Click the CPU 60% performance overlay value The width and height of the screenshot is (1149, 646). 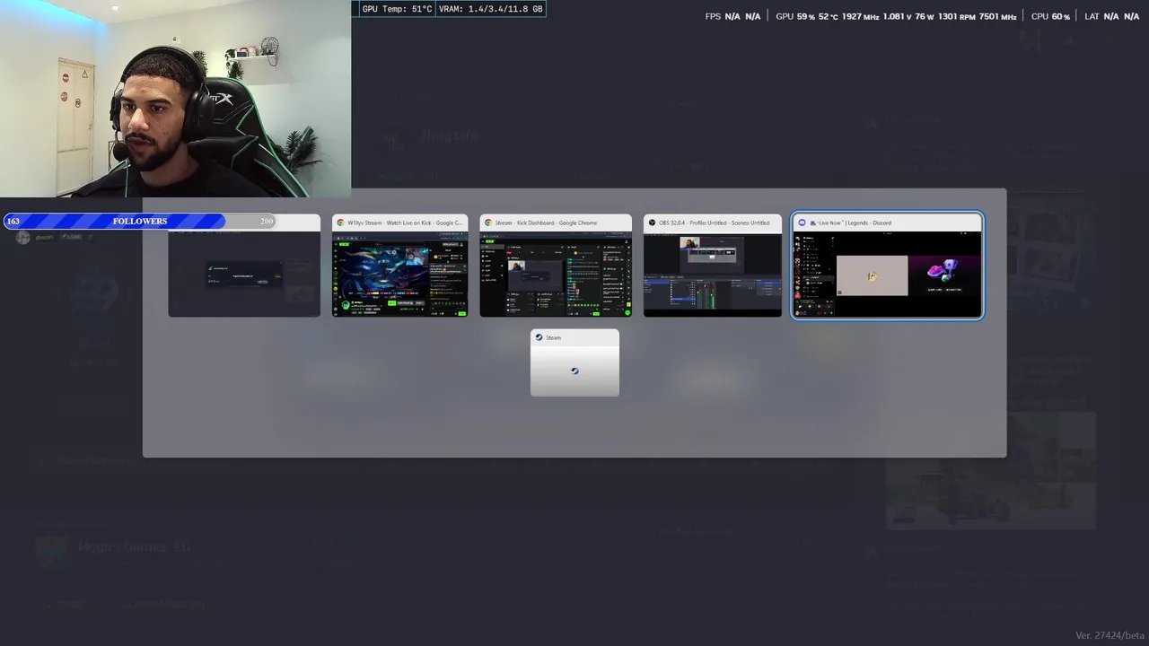tap(1050, 16)
